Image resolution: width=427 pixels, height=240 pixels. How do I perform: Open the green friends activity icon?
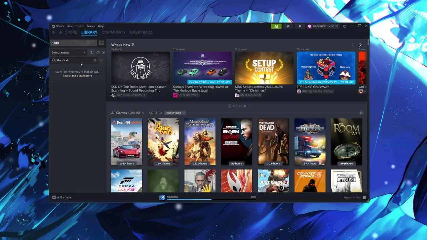[276, 26]
